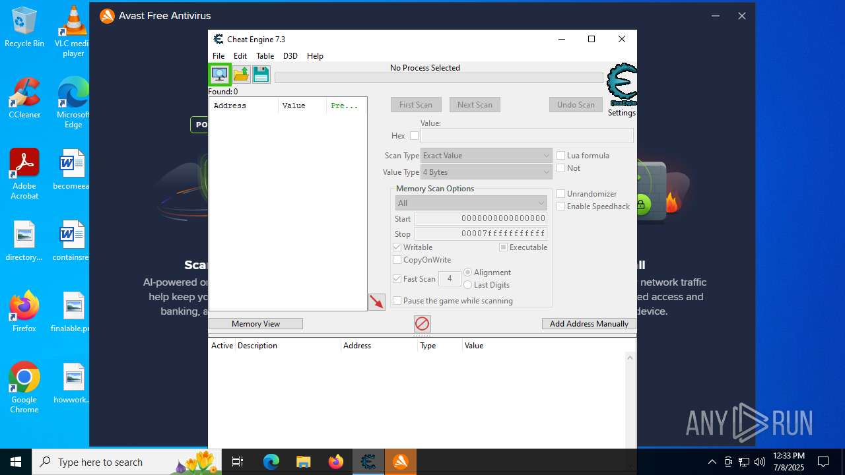Toggle the Not checkbox
Image resolution: width=845 pixels, height=475 pixels.
coord(561,168)
